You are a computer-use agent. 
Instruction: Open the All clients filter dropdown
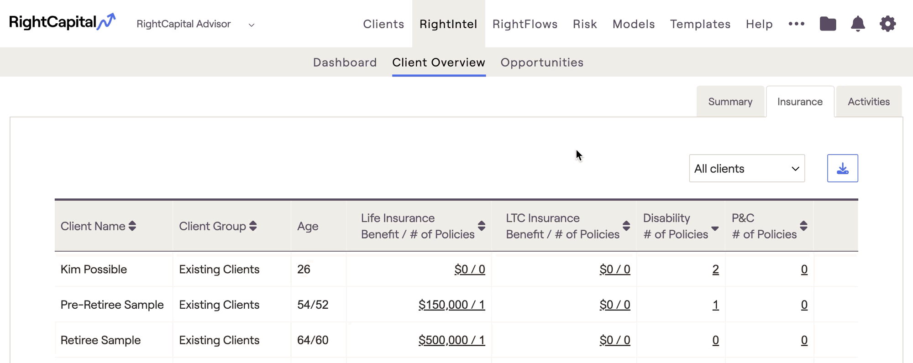(x=747, y=168)
